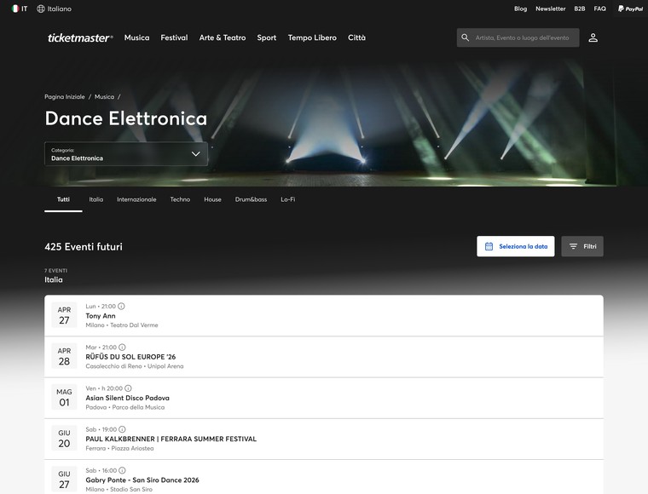Click the search magnifier icon

466,37
